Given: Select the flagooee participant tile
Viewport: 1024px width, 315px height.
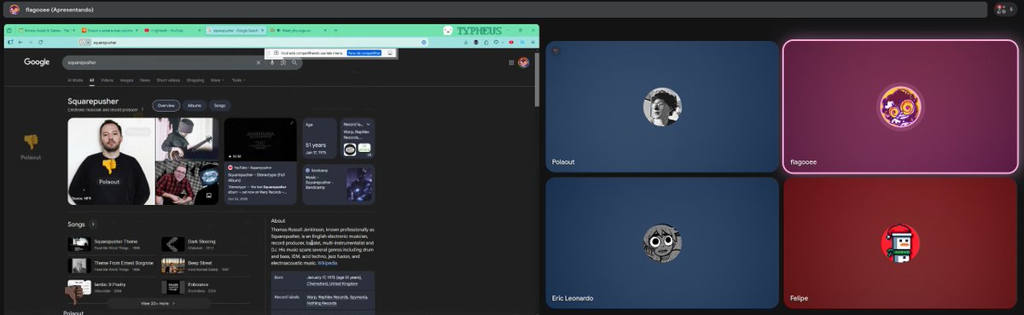Looking at the screenshot, I should (900, 107).
